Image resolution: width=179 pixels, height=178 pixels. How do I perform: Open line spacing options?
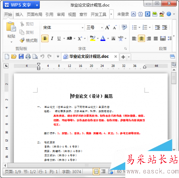tap(170, 39)
